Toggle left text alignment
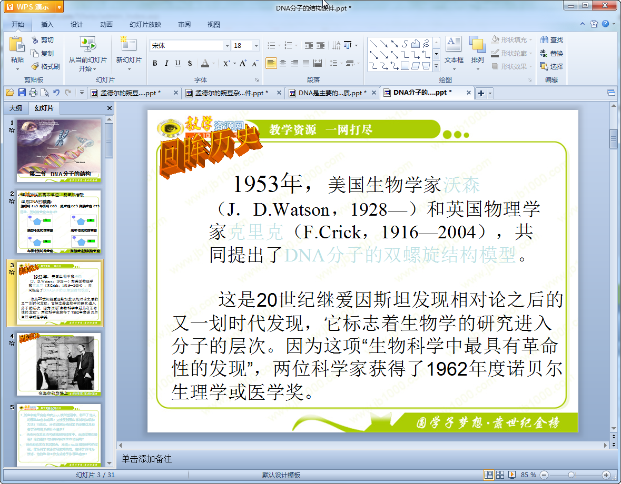The height and width of the screenshot is (484, 621). (271, 63)
